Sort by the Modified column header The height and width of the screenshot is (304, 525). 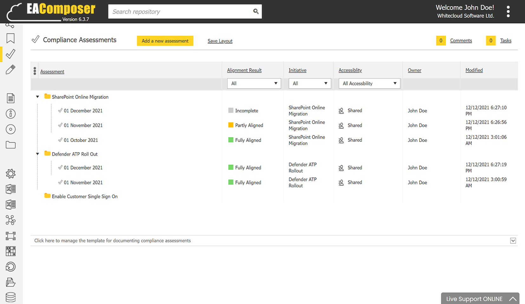tap(474, 70)
